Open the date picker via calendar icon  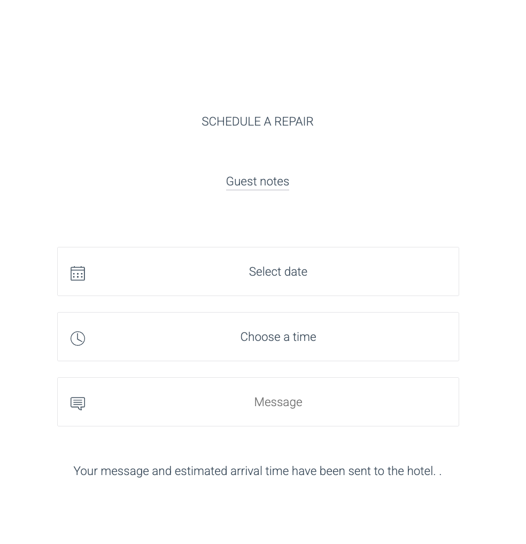click(78, 273)
